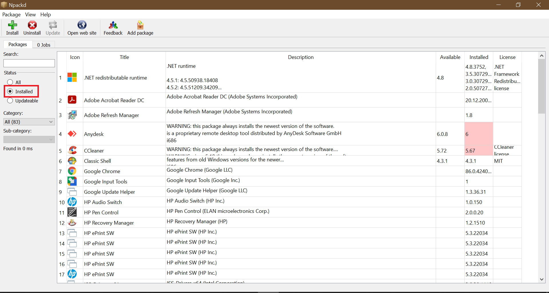Restore down the Npackd window

(518, 5)
